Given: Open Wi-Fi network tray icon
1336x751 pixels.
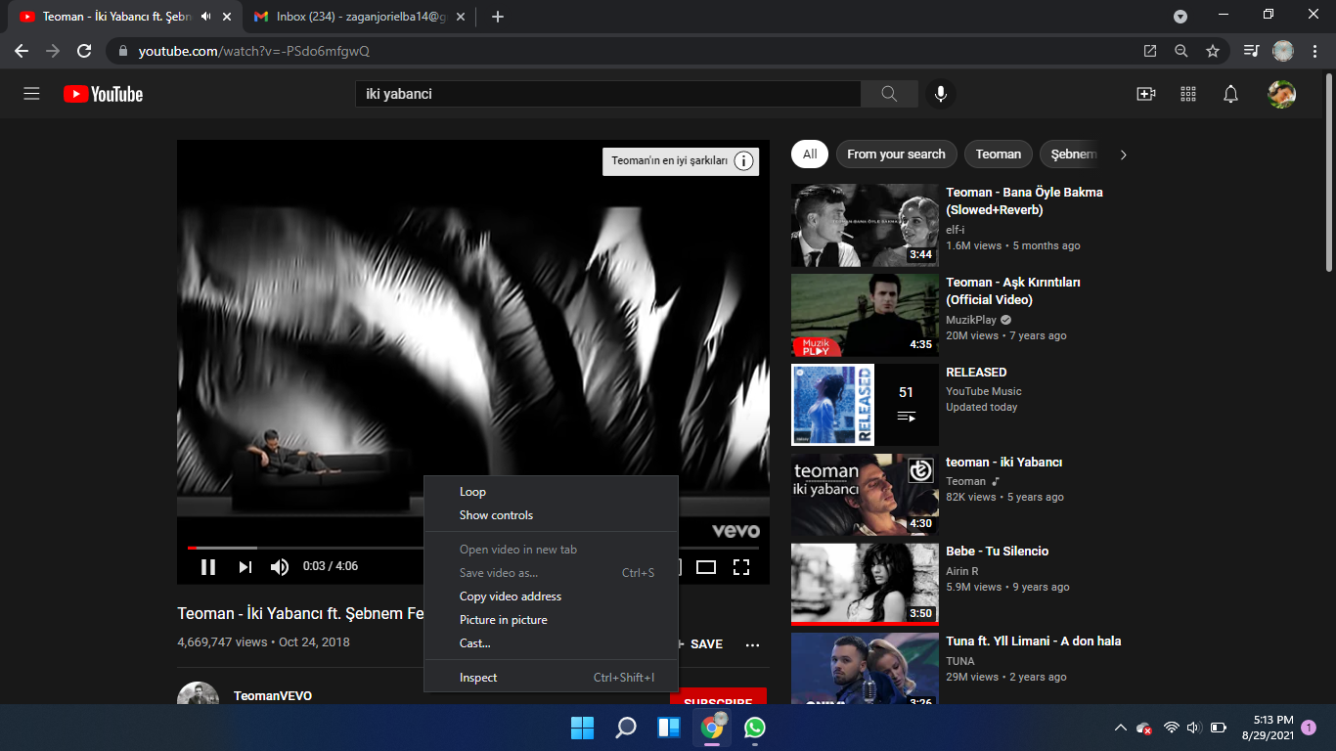Looking at the screenshot, I should point(1172,728).
